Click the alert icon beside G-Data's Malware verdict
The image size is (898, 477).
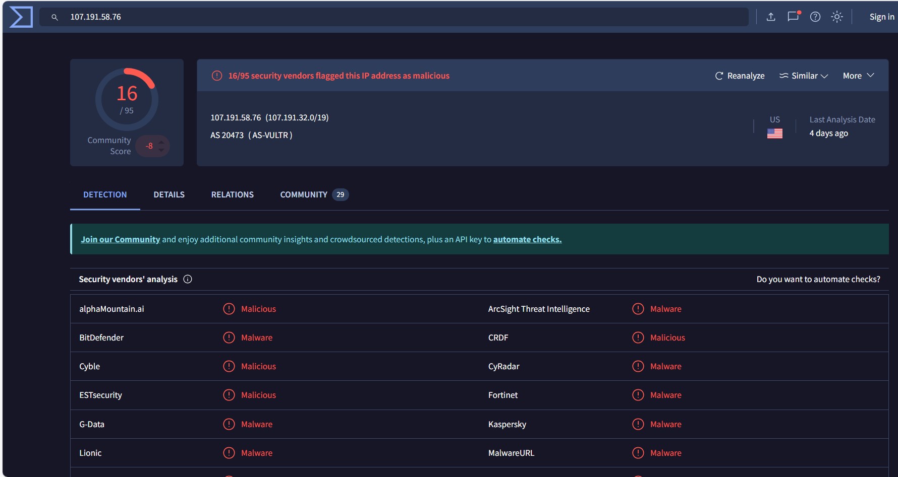coord(229,424)
